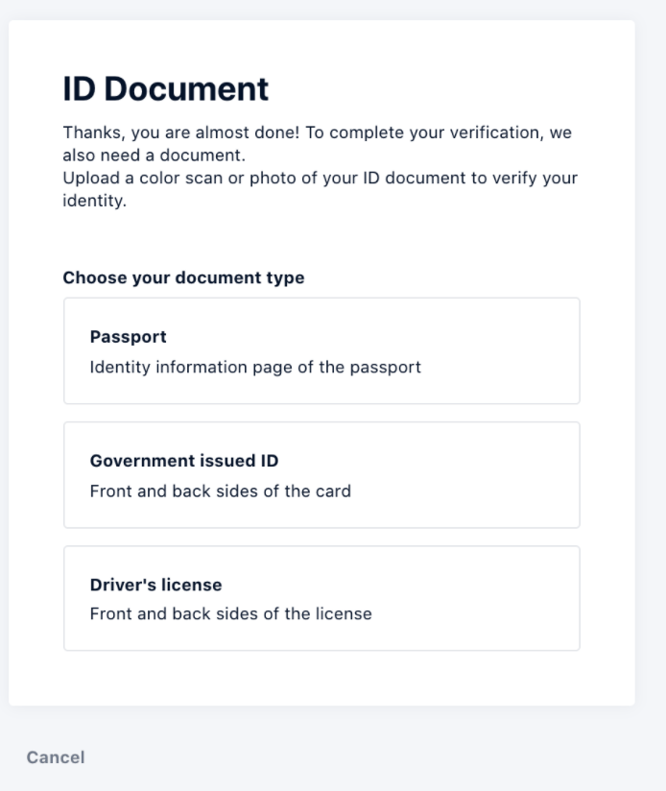Click 'Front and back sides of the card'

click(x=221, y=491)
